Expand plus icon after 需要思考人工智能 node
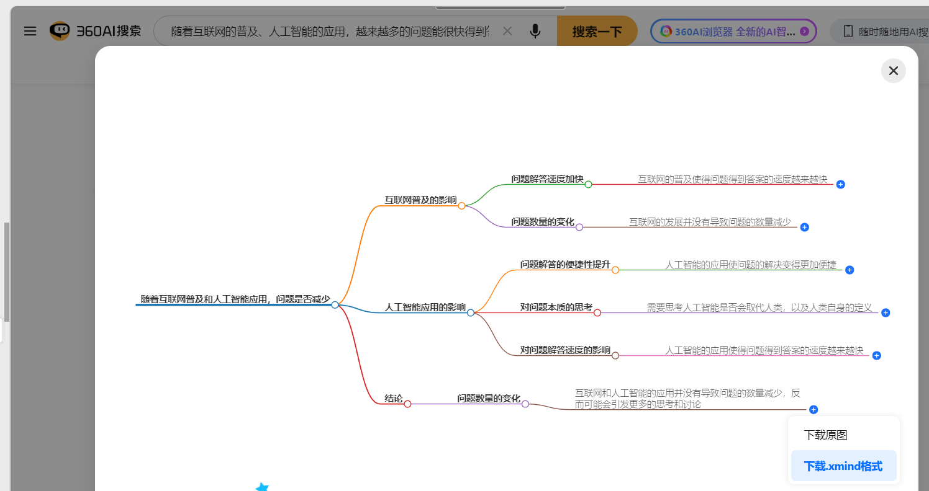This screenshot has width=929, height=491. pyautogui.click(x=886, y=312)
